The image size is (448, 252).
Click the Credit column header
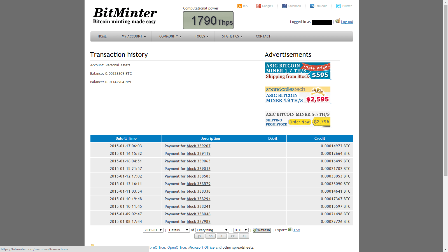[320, 139]
